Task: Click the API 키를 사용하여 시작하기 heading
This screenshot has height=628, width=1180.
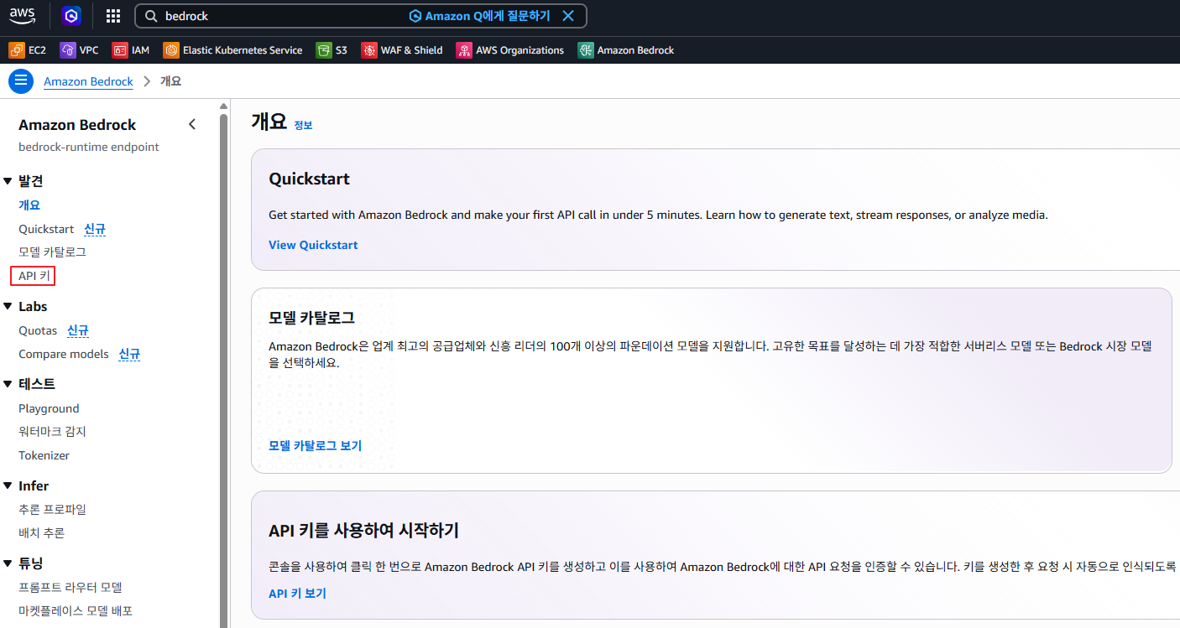Action: 363,531
